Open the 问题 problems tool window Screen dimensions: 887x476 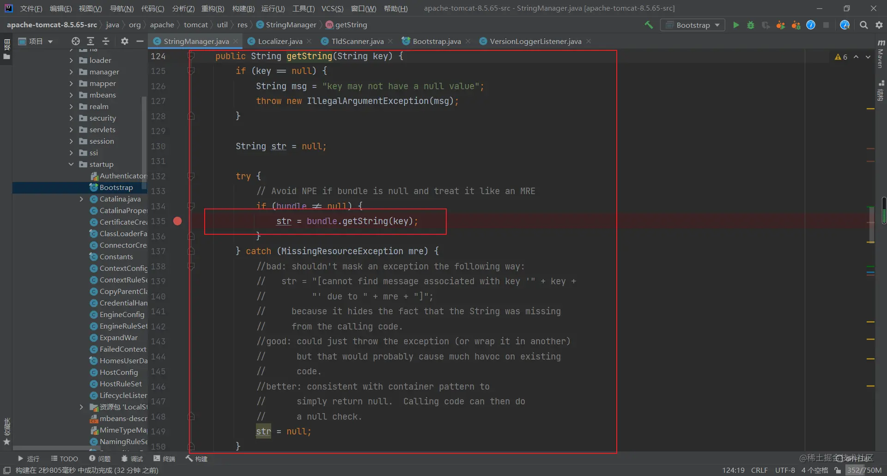pyautogui.click(x=100, y=458)
